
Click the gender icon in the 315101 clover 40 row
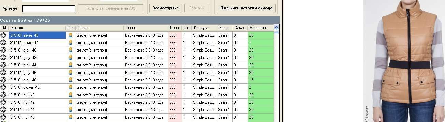pos(71,87)
